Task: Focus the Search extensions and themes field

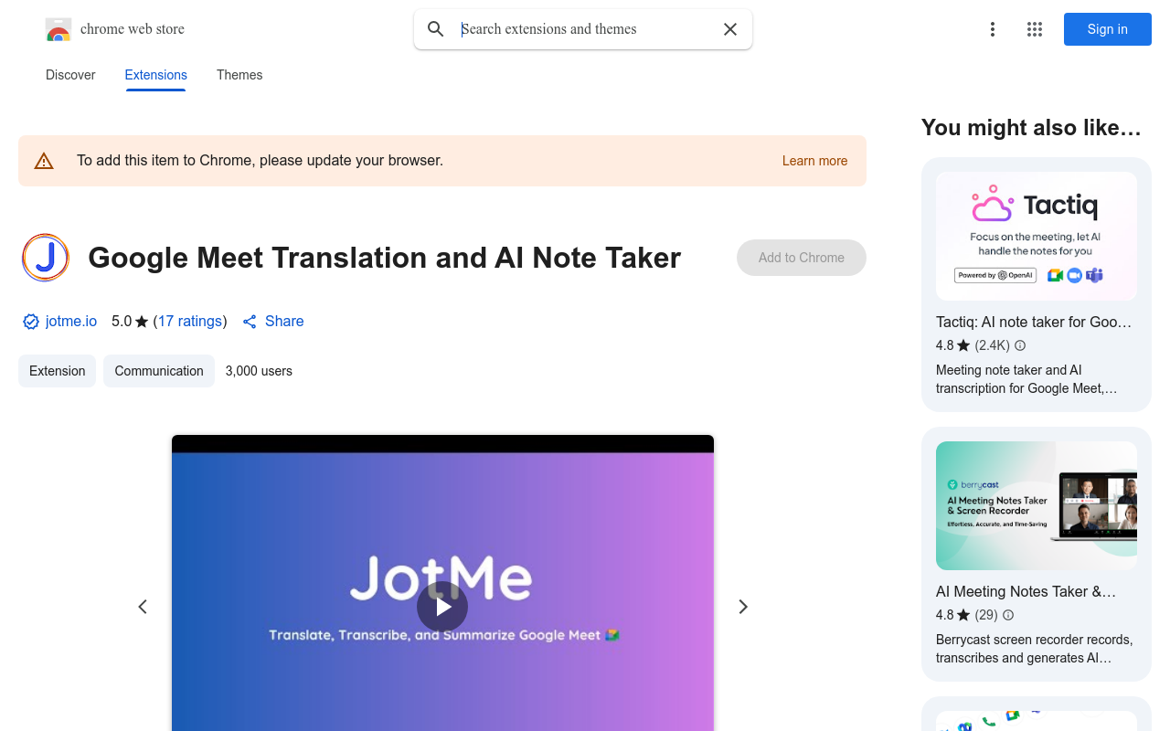Action: pyautogui.click(x=585, y=29)
